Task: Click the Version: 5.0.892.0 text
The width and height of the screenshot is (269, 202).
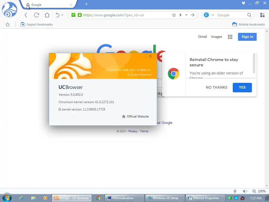Action: pos(71,95)
